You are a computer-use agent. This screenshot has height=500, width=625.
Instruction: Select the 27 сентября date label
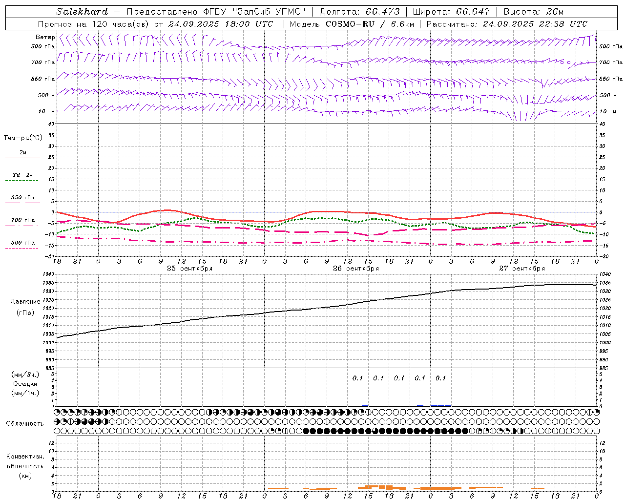[x=521, y=269]
